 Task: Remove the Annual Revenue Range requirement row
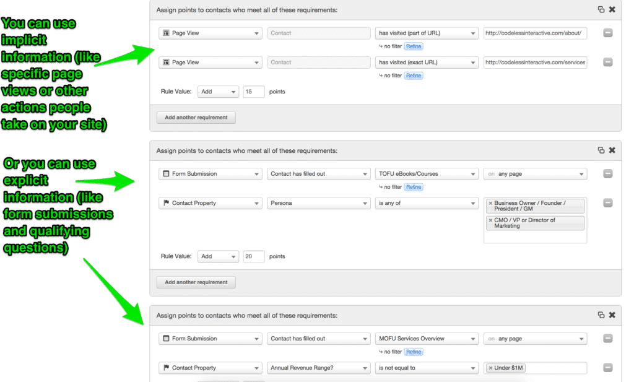tap(607, 368)
